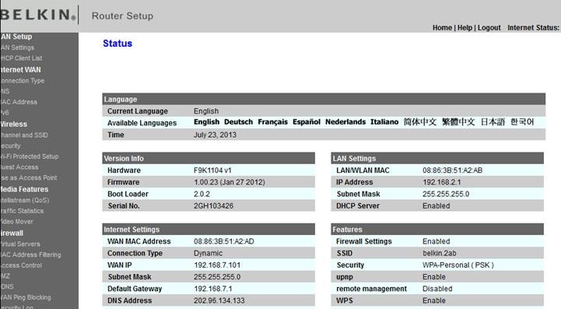Open Traffic Statistics page
Image resolution: width=561 pixels, height=309 pixels.
22,211
